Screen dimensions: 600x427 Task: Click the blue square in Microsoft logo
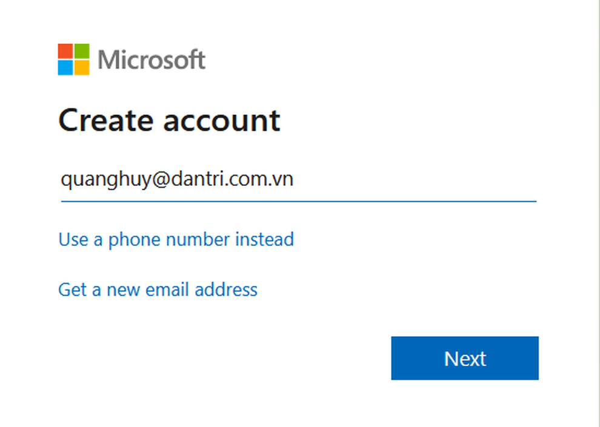(x=65, y=67)
